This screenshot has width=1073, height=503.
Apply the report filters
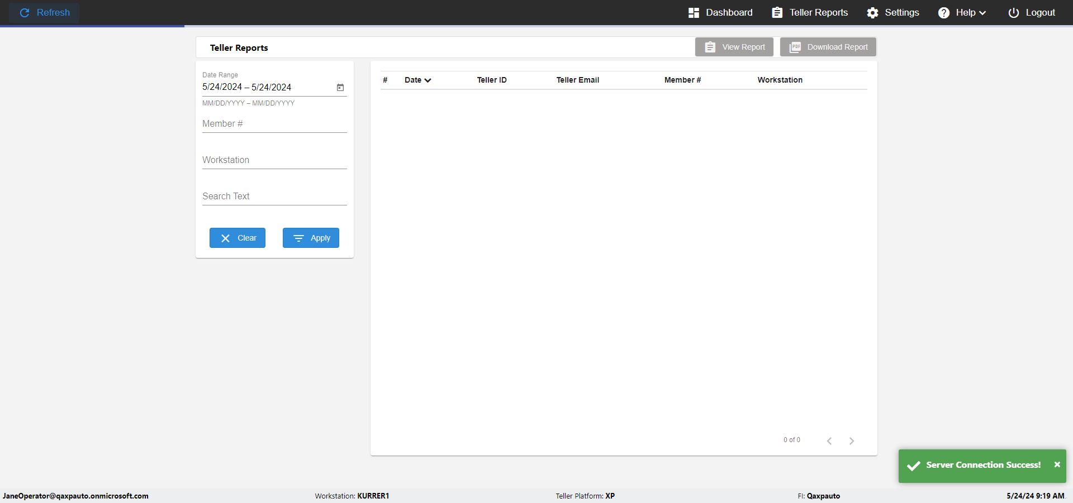point(311,238)
